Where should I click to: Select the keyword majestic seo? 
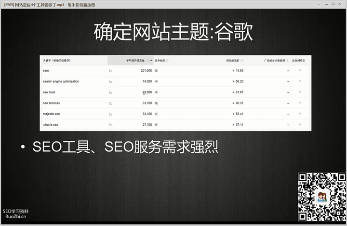[52, 114]
